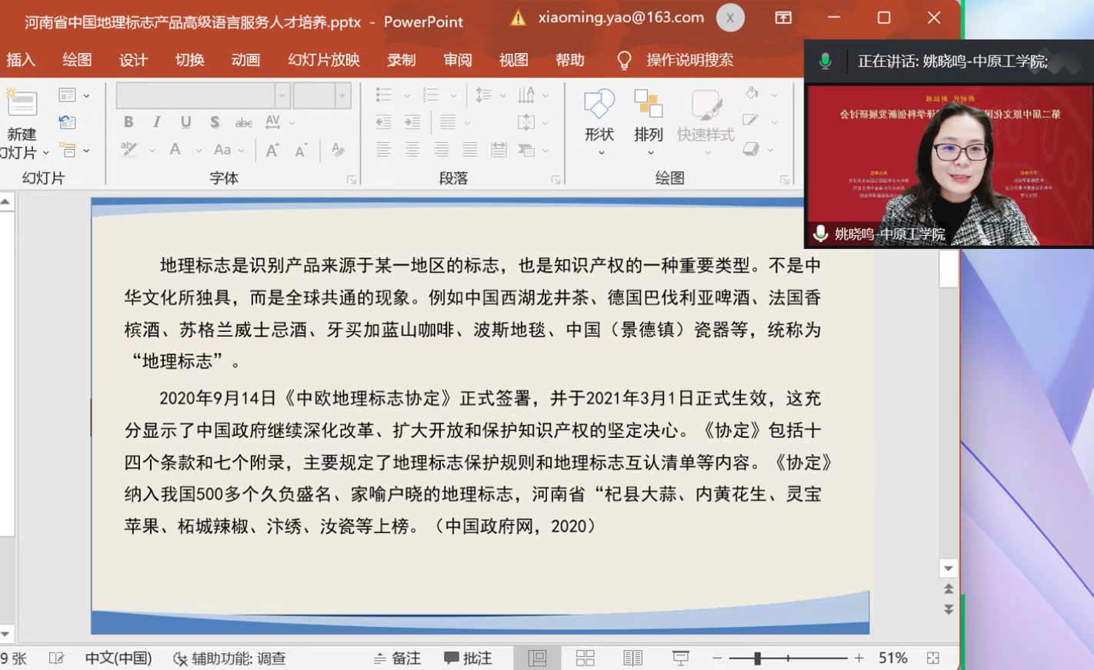Switch to Reading view
Image resolution: width=1094 pixels, height=670 pixels.
click(632, 658)
